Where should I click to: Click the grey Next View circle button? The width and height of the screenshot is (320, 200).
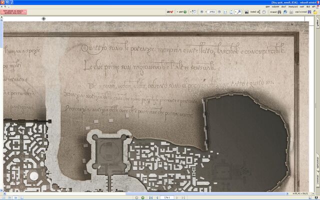[136, 197]
